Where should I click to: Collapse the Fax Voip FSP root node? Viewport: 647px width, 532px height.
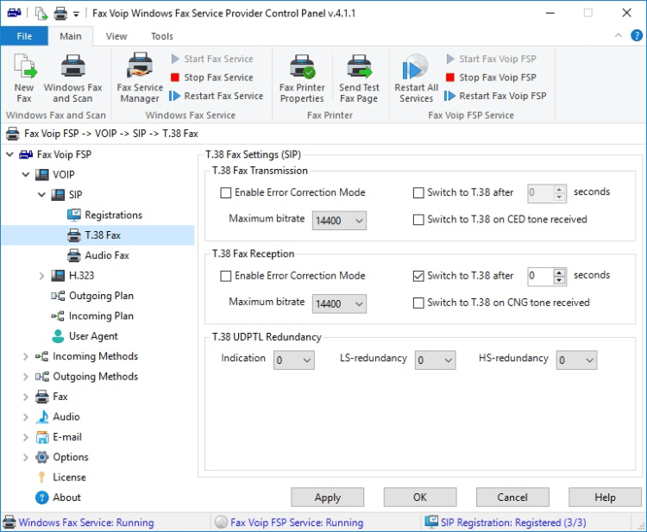coord(9,154)
